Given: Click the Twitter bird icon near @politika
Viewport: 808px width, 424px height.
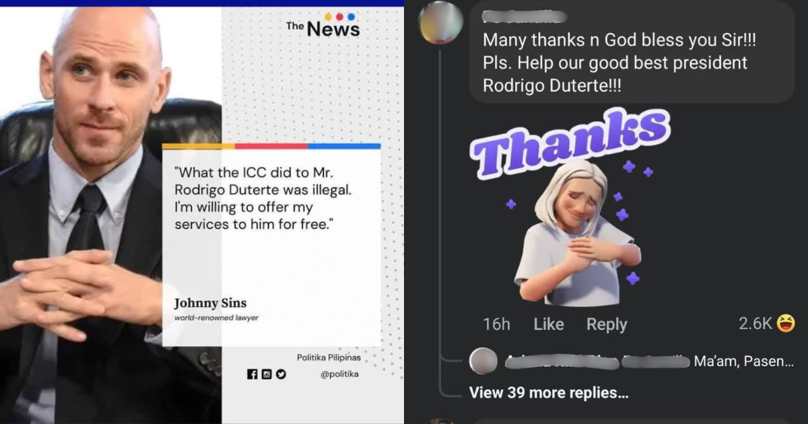Looking at the screenshot, I should tap(281, 375).
